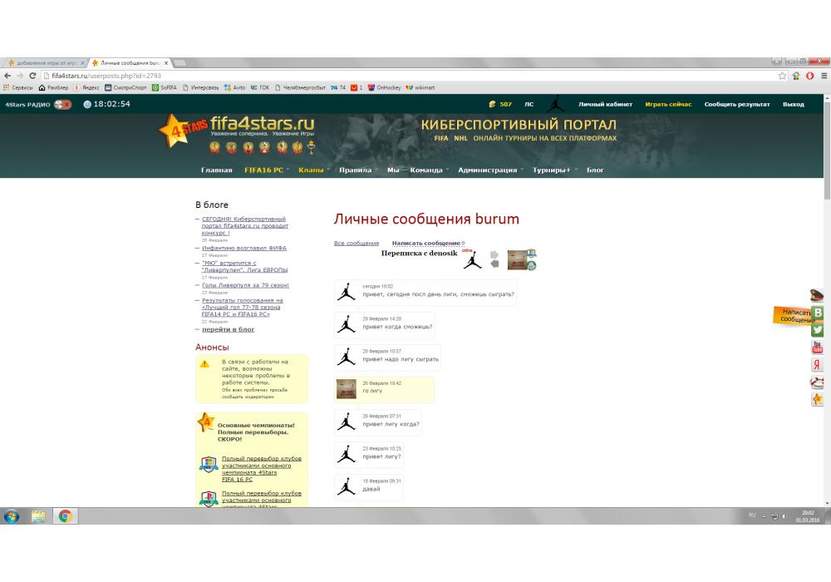Click the address bar URL field
831x582 pixels.
click(x=408, y=76)
